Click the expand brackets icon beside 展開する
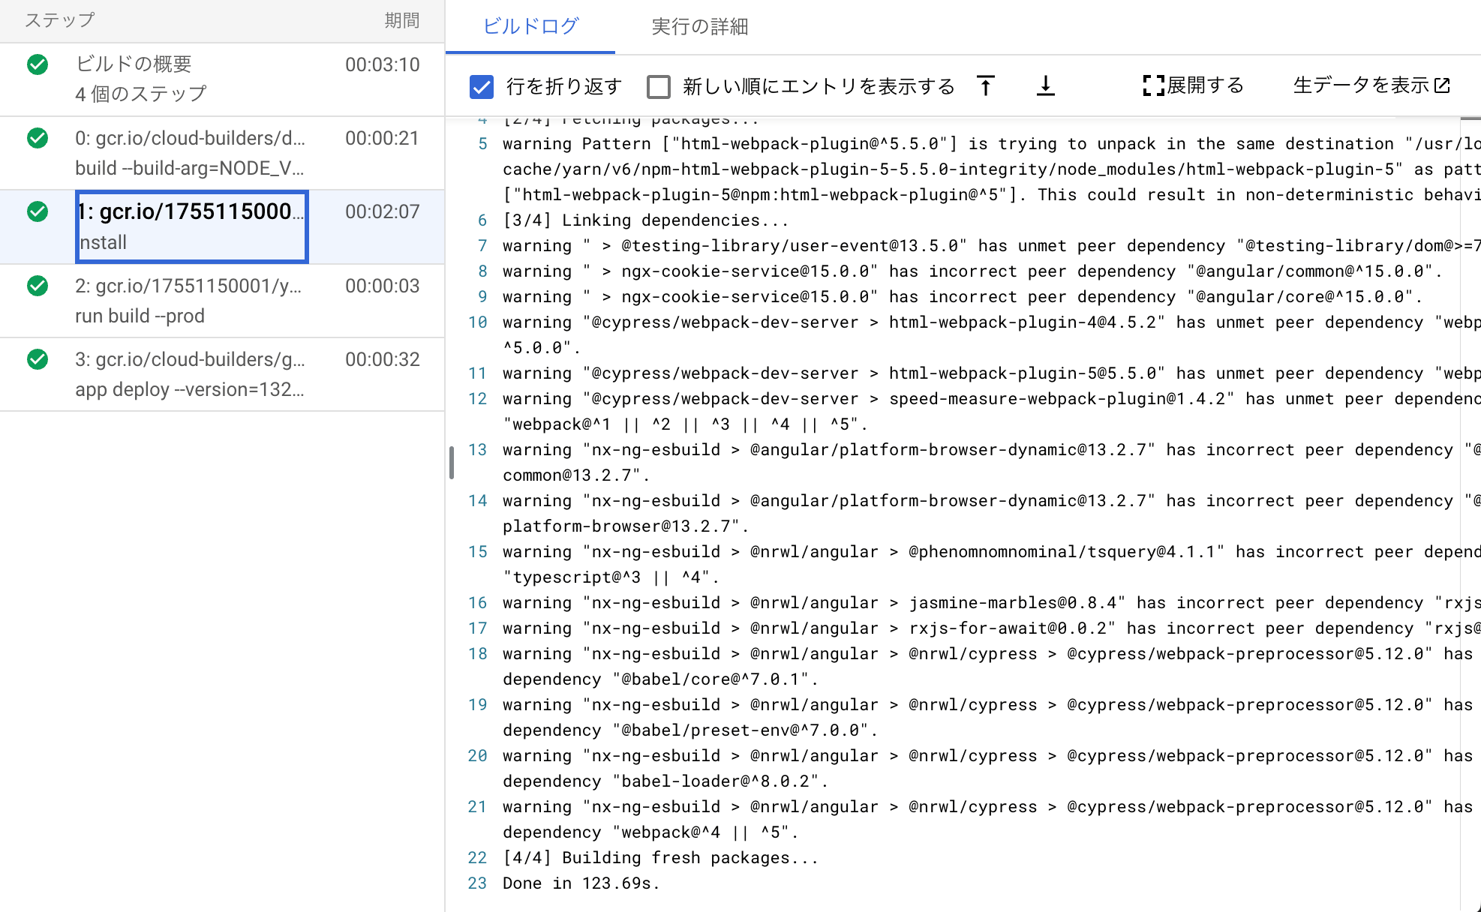The image size is (1481, 912). (1150, 85)
